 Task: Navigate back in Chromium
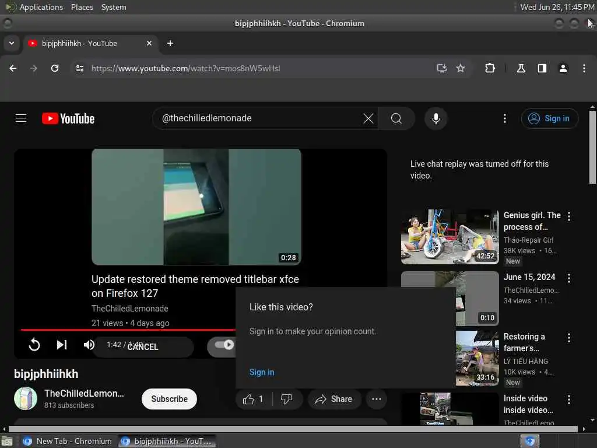coord(13,68)
